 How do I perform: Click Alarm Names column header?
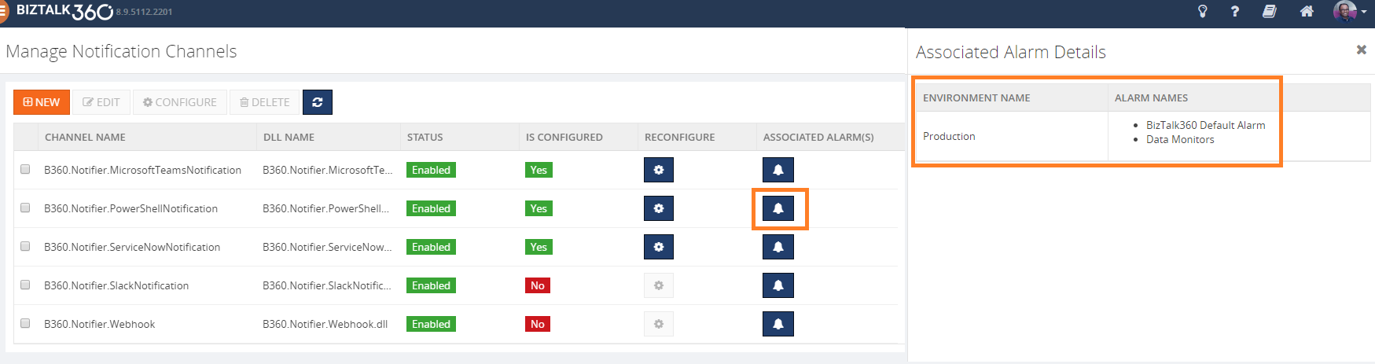click(x=1151, y=97)
